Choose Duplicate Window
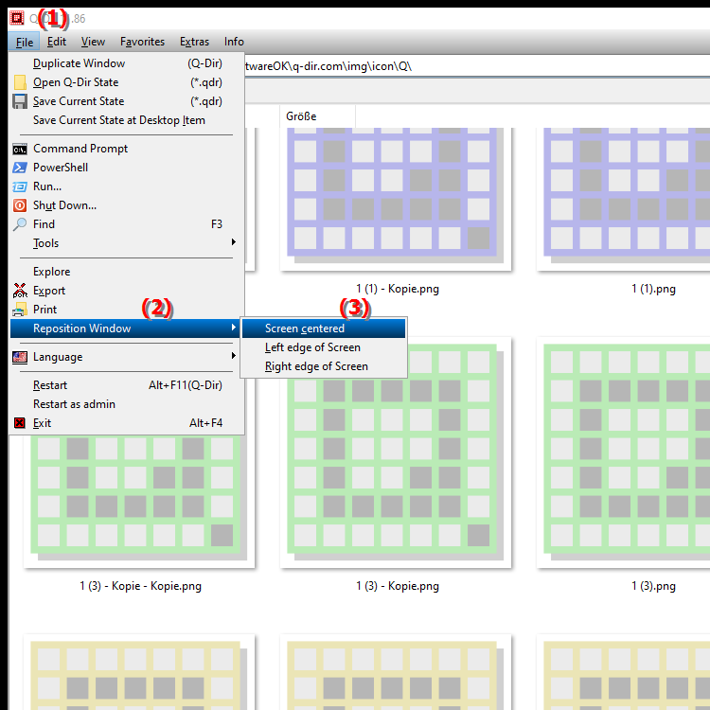 [126, 63]
